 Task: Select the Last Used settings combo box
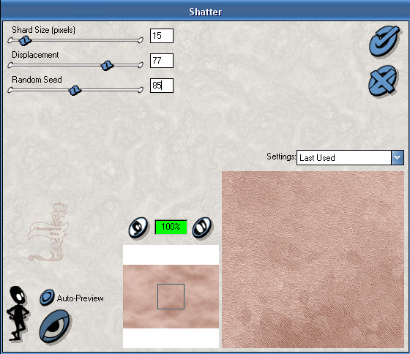click(x=350, y=157)
